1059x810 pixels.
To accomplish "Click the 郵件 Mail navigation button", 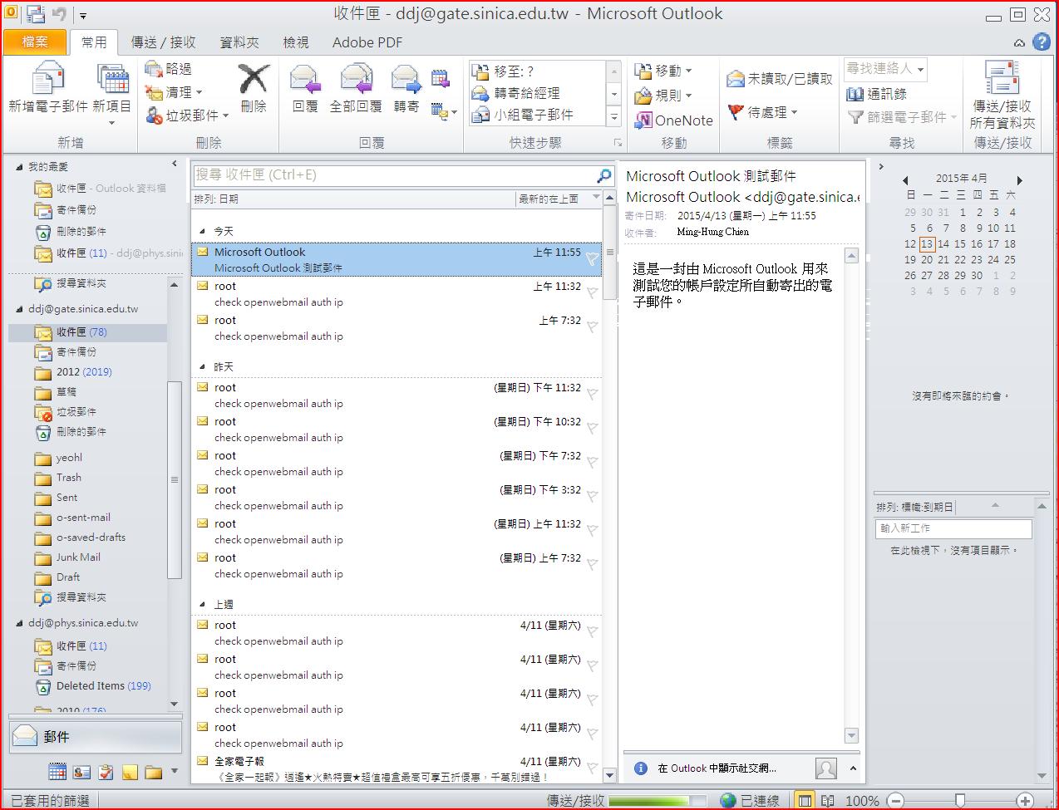I will click(x=96, y=737).
